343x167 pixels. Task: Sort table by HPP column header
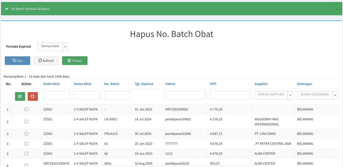point(213,84)
